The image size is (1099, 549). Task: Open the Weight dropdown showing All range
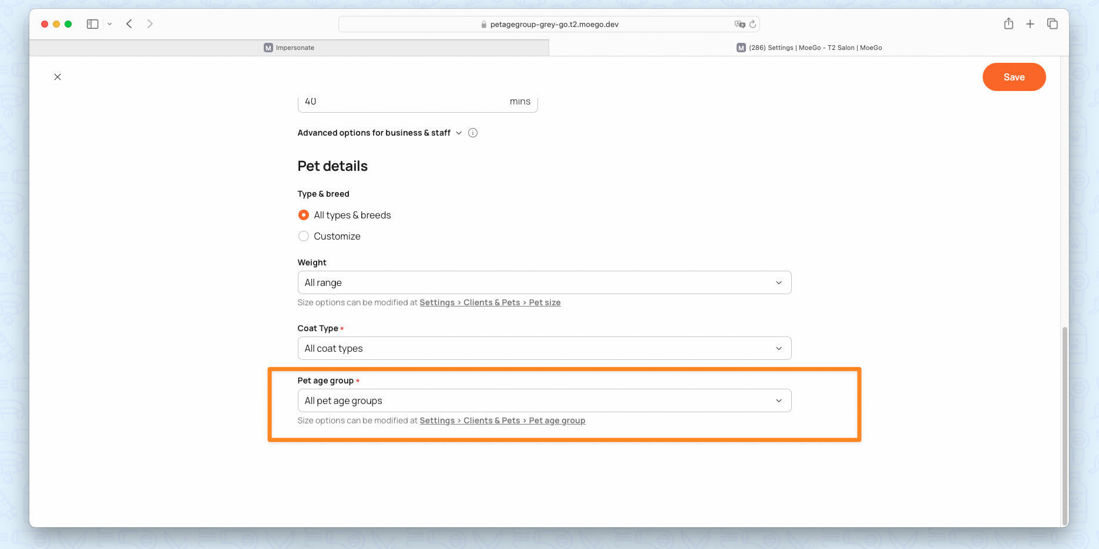[544, 282]
